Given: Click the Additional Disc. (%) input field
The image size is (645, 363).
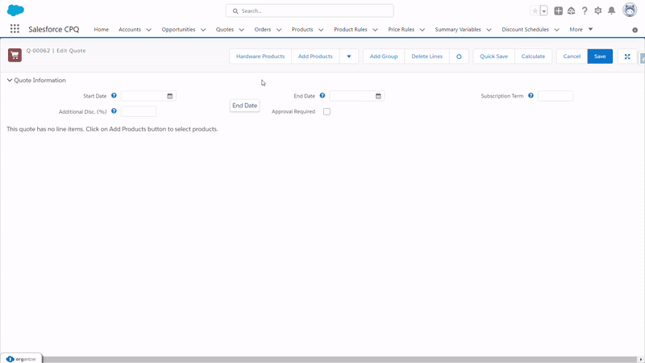Looking at the screenshot, I should (x=138, y=112).
